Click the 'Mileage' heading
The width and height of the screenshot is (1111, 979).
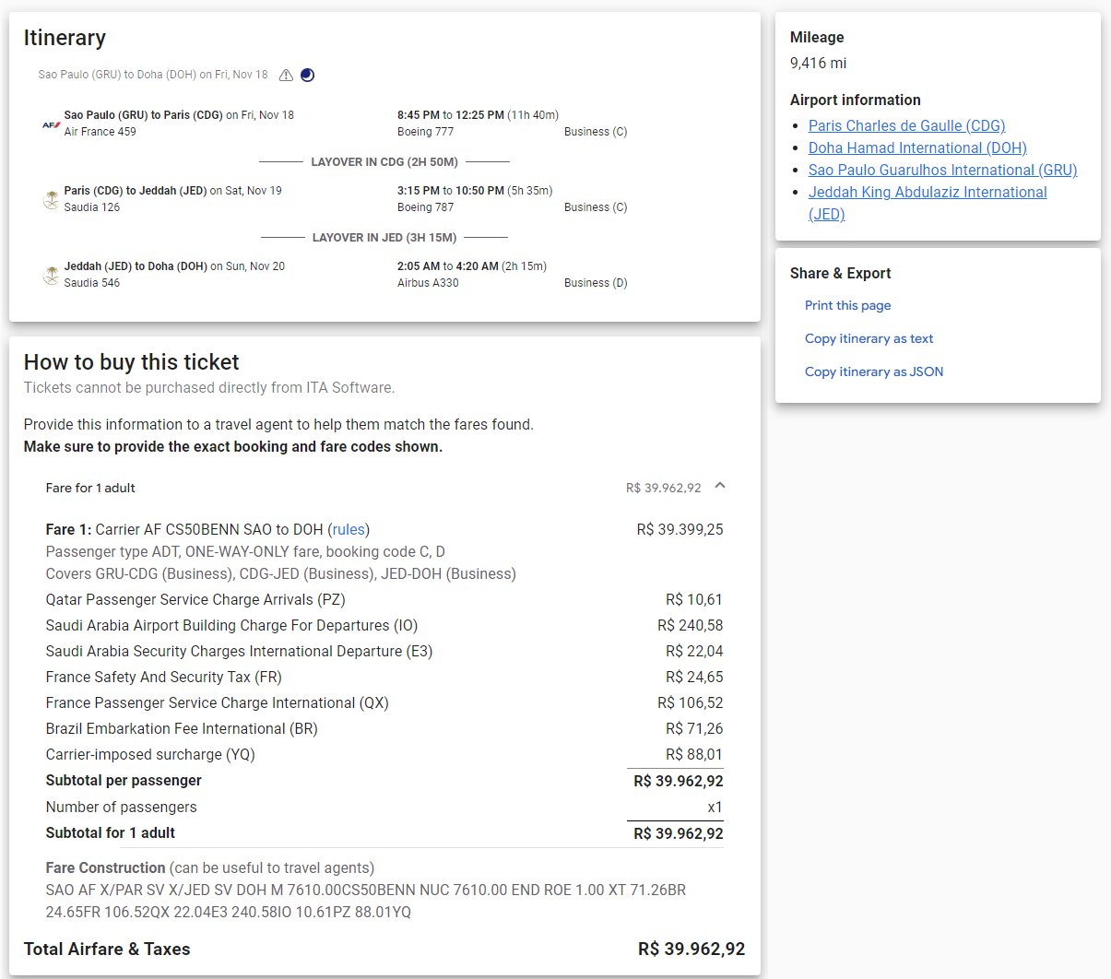coord(817,37)
